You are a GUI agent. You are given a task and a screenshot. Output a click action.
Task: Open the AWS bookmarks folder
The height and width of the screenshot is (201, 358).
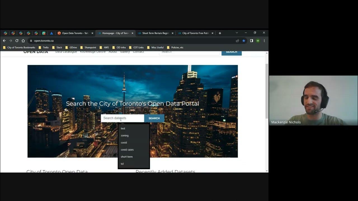tap(104, 47)
